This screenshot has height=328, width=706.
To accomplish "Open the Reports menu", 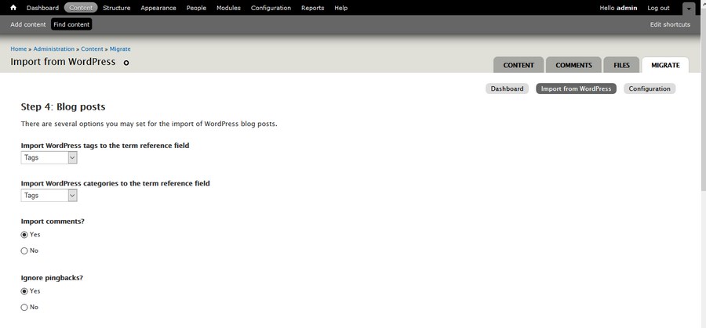I will tap(312, 8).
